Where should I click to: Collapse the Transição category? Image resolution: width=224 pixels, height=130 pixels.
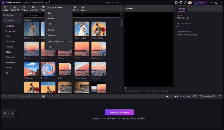(4, 20)
